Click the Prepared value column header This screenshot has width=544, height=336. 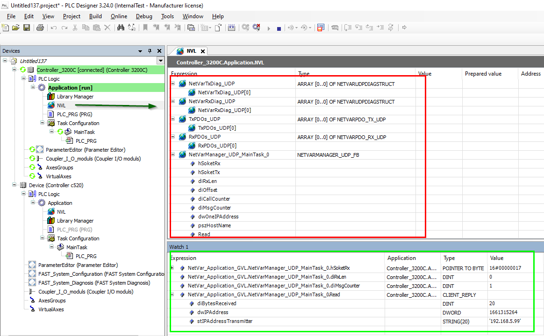(x=483, y=74)
